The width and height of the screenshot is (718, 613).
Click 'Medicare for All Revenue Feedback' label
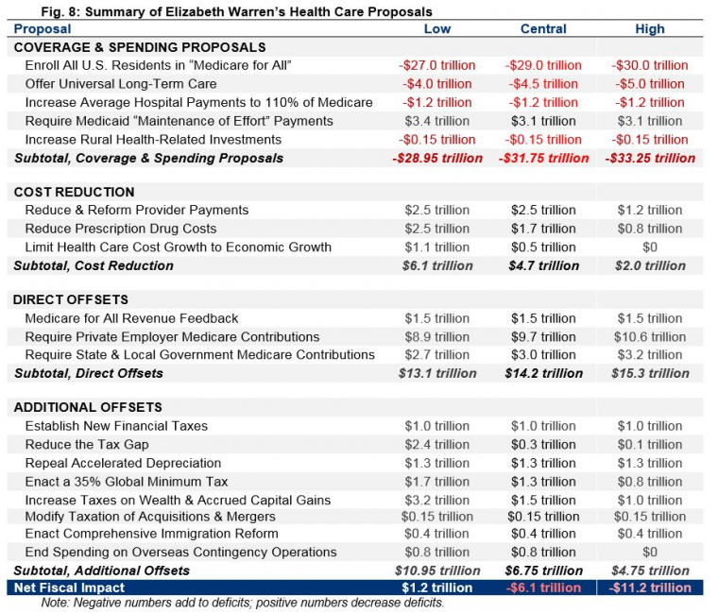tap(132, 318)
